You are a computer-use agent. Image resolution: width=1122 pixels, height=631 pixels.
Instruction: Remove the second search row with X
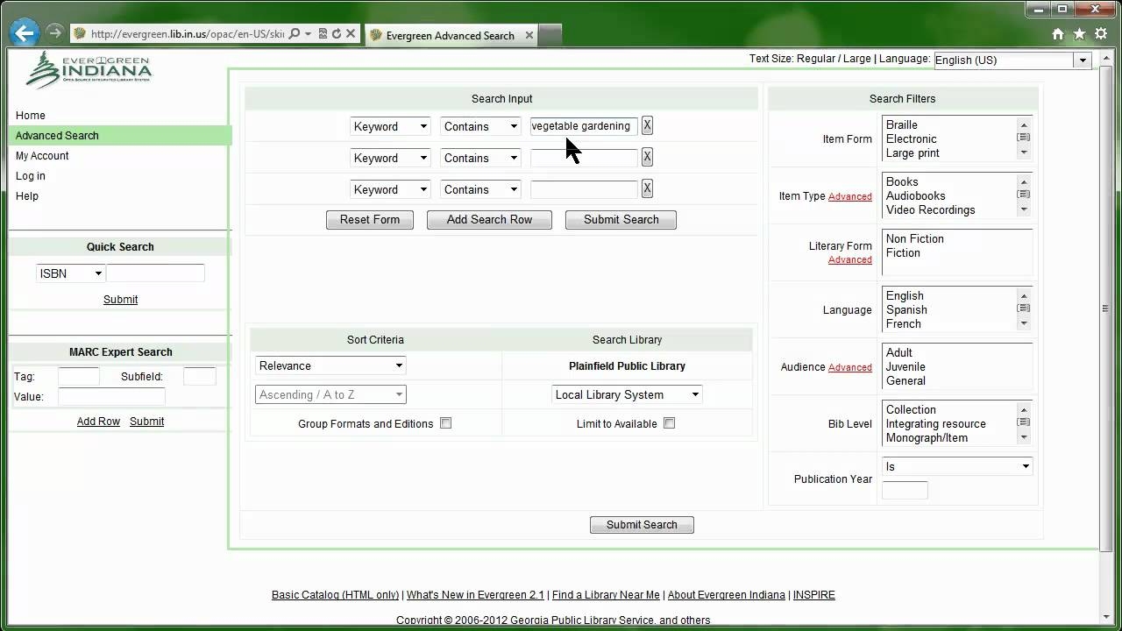pos(647,157)
